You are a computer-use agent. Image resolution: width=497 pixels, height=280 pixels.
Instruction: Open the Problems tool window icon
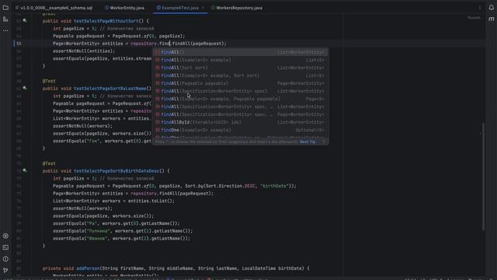coord(5,259)
